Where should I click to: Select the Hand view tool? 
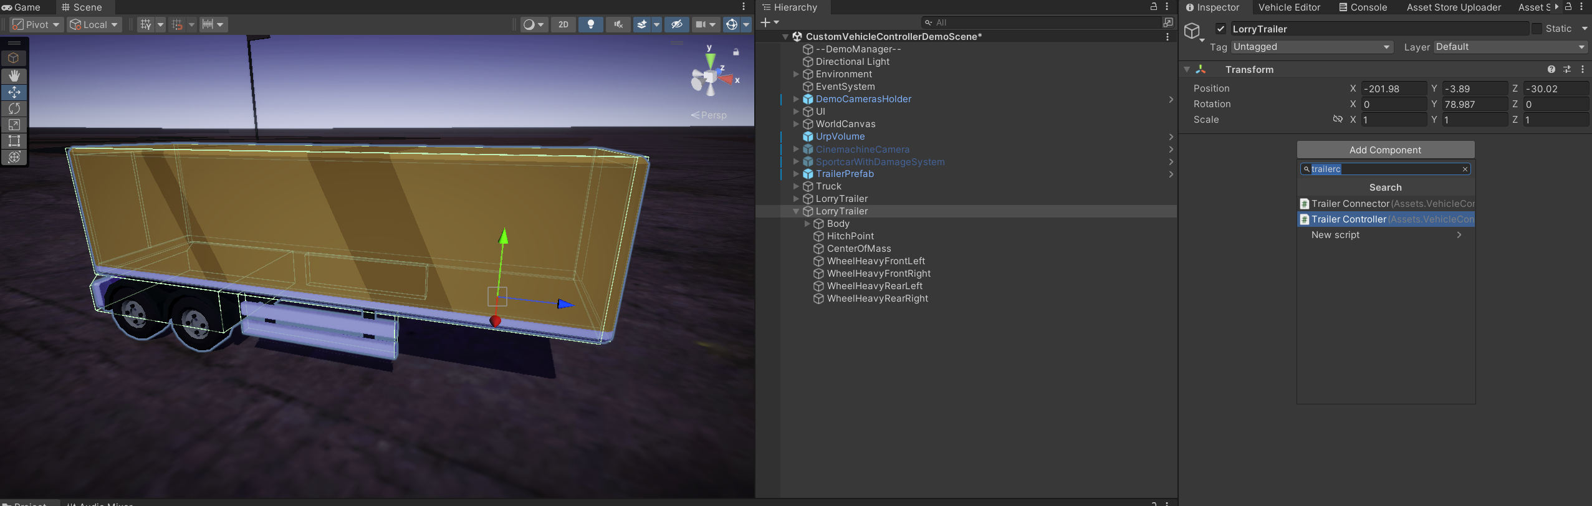pyautogui.click(x=14, y=75)
